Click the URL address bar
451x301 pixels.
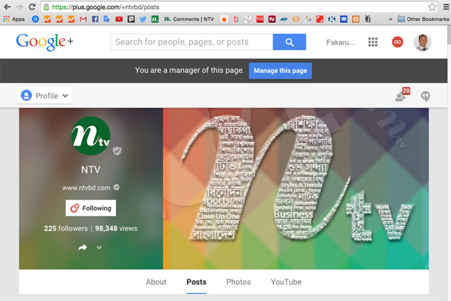(x=235, y=7)
